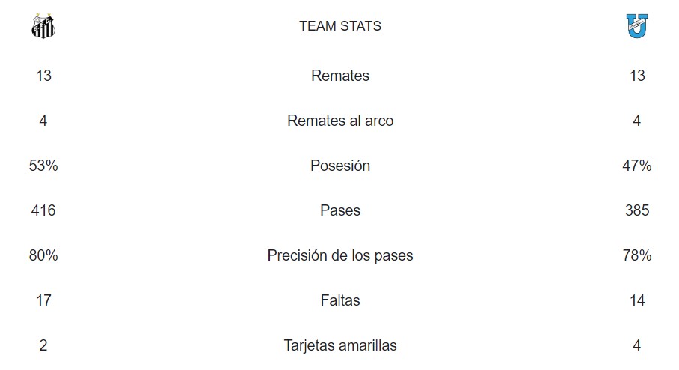Click the 78% pass accuracy value
Image resolution: width=679 pixels, height=370 pixels.
pyautogui.click(x=637, y=255)
